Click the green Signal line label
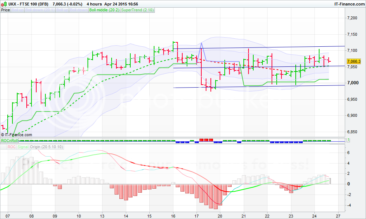The width and height of the screenshot is (366, 219). point(23,147)
